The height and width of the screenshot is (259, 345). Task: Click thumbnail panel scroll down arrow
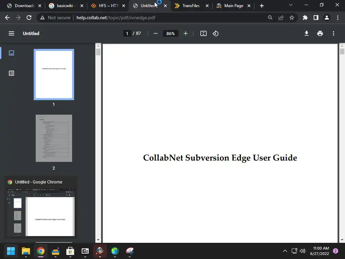(x=98, y=240)
